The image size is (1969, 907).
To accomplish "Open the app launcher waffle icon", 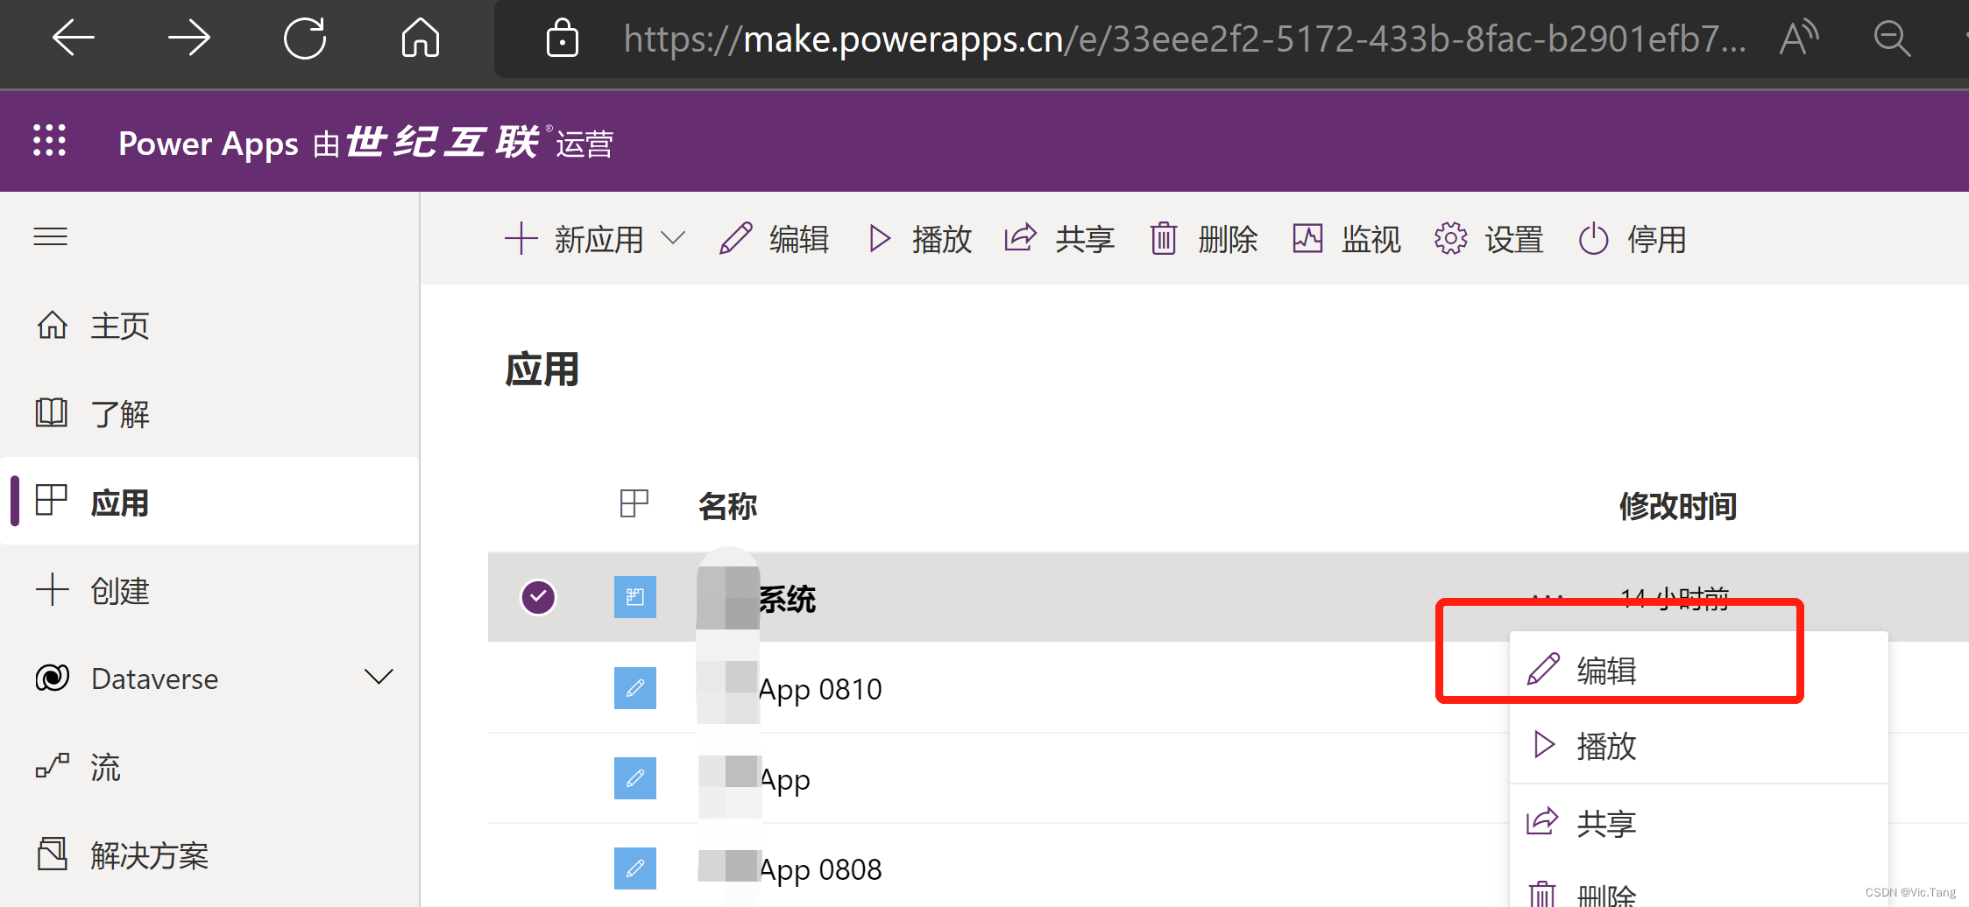I will [49, 140].
